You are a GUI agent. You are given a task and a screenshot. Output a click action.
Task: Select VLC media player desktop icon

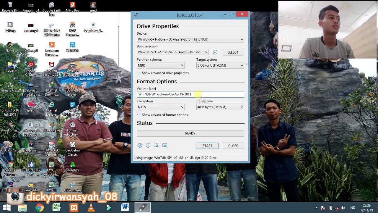pos(72,89)
